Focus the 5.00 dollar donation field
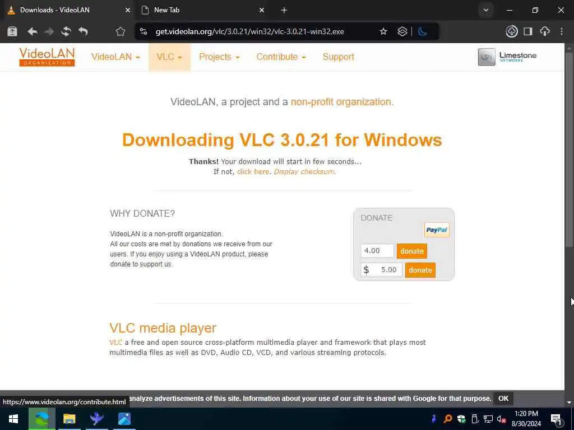 pos(381,270)
